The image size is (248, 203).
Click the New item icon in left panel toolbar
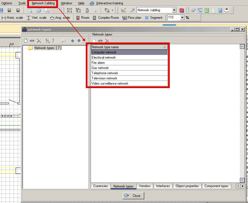point(26,41)
